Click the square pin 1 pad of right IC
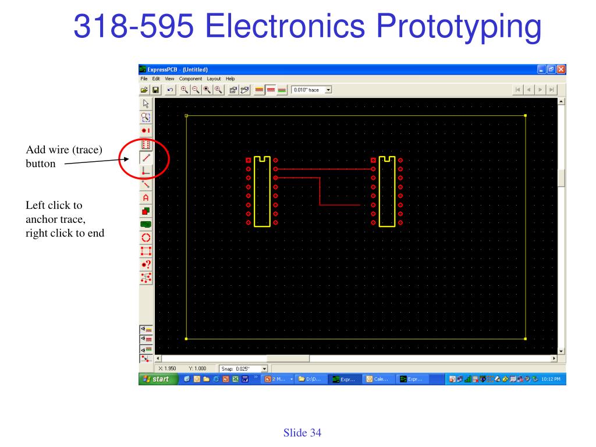This screenshot has height=447, width=596. 373,161
